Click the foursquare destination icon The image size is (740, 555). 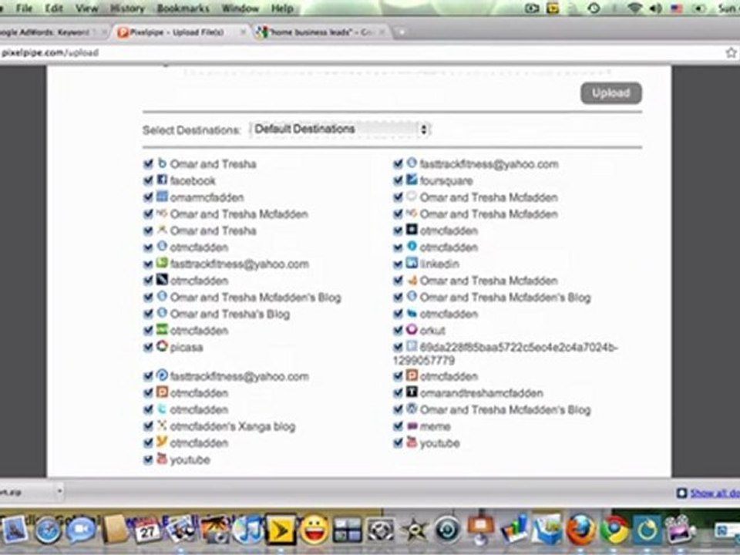pos(412,180)
